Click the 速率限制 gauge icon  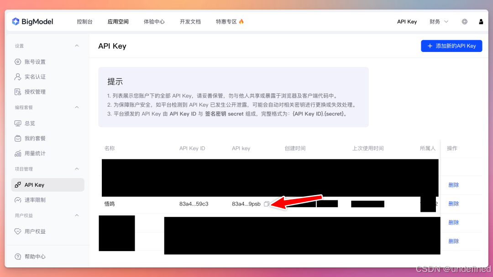[18, 200]
